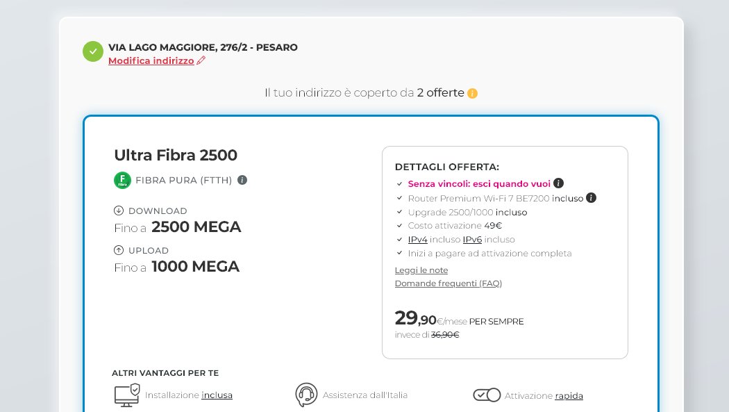Click the pencil edit icon beside Modifica indirizzo
Screen dimensions: 729x412
(201, 60)
